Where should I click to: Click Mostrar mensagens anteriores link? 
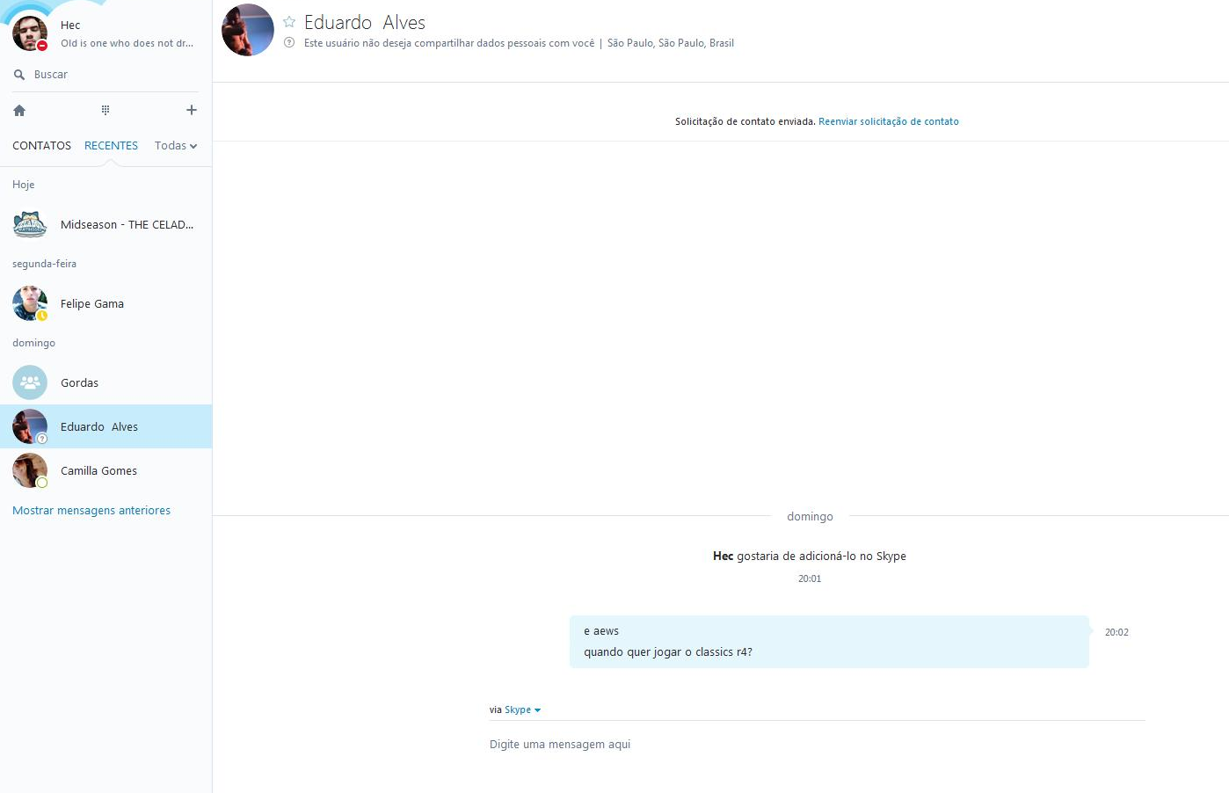coord(91,510)
